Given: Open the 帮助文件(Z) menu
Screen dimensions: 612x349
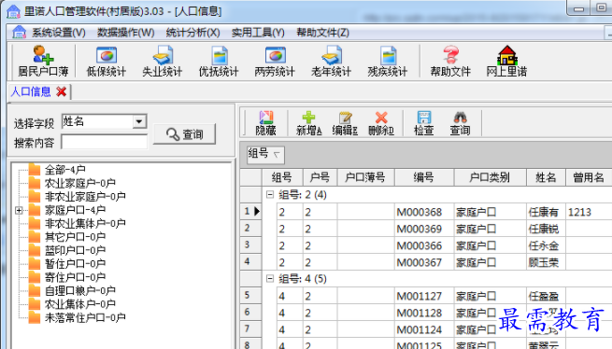Looking at the screenshot, I should tap(322, 33).
